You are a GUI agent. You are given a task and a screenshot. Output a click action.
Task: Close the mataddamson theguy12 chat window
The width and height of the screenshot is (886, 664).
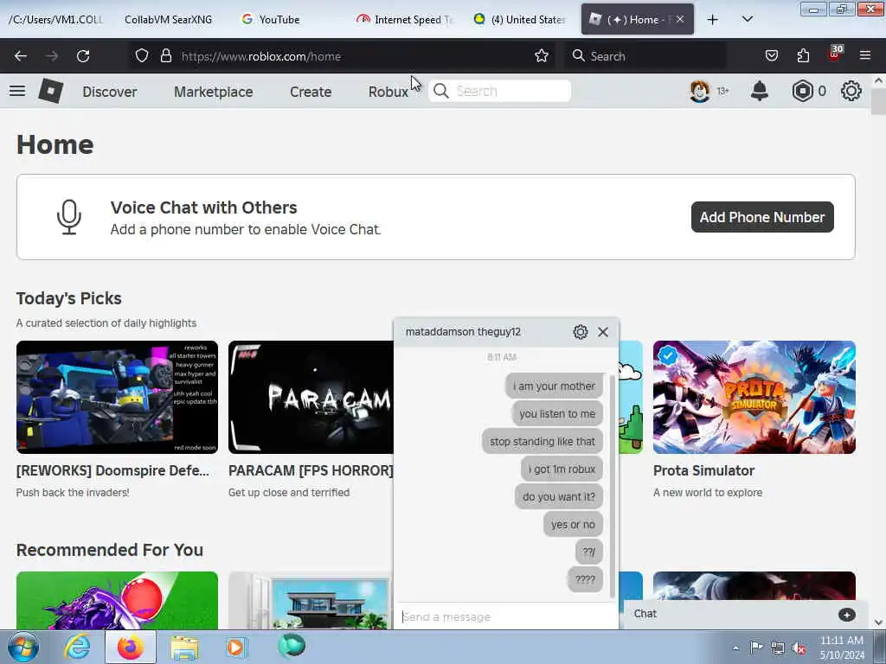click(603, 332)
